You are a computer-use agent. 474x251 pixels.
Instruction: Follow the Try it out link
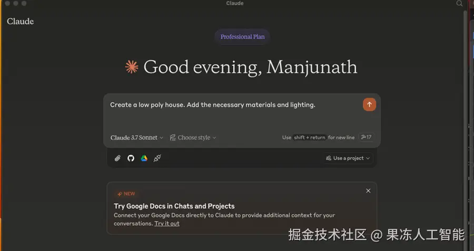[167, 224]
